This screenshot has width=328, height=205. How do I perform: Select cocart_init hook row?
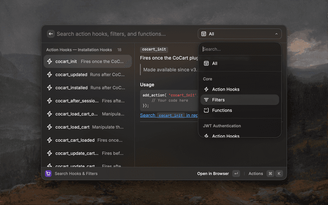tap(88, 61)
